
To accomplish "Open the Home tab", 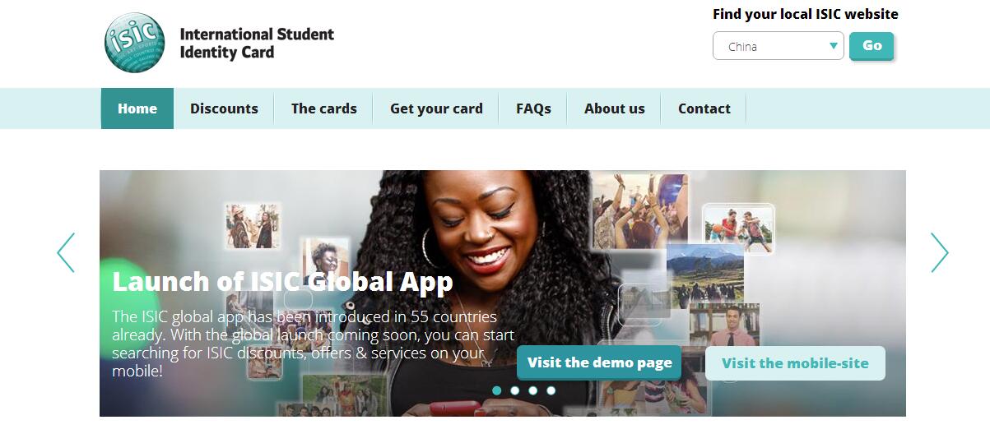I will pos(137,108).
